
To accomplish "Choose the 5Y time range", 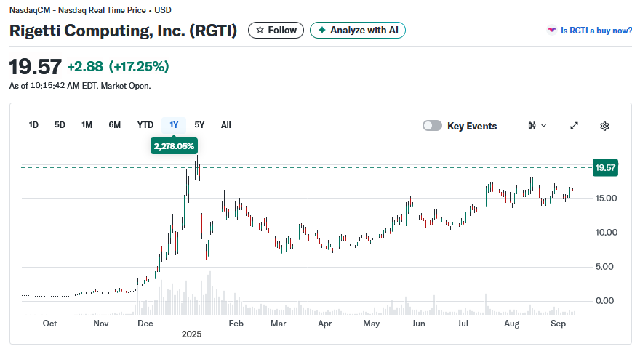I will (199, 125).
